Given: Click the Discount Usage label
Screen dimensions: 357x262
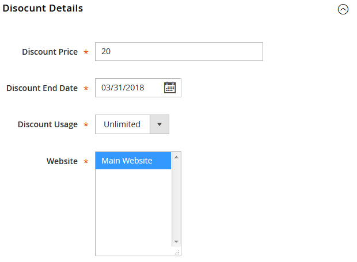Looking at the screenshot, I should [48, 124].
